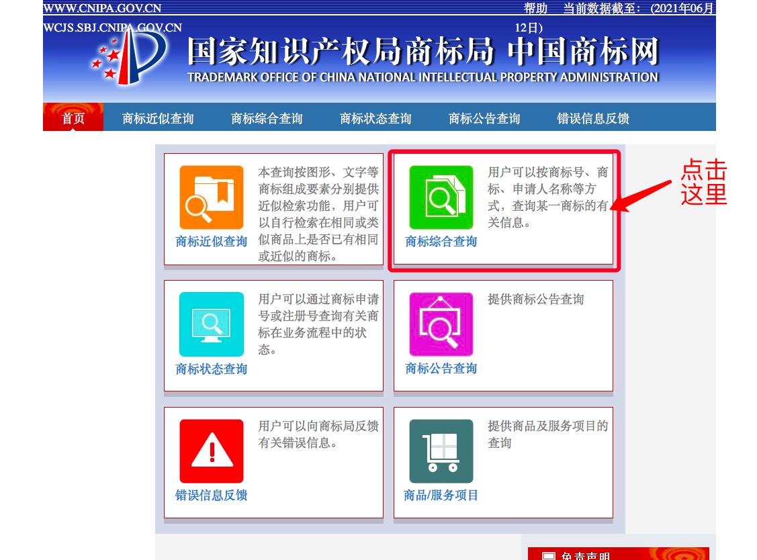Visit the WCJS.SBJ.CNIPA.GOV.CN link
This screenshot has width=757, height=560.
click(112, 27)
